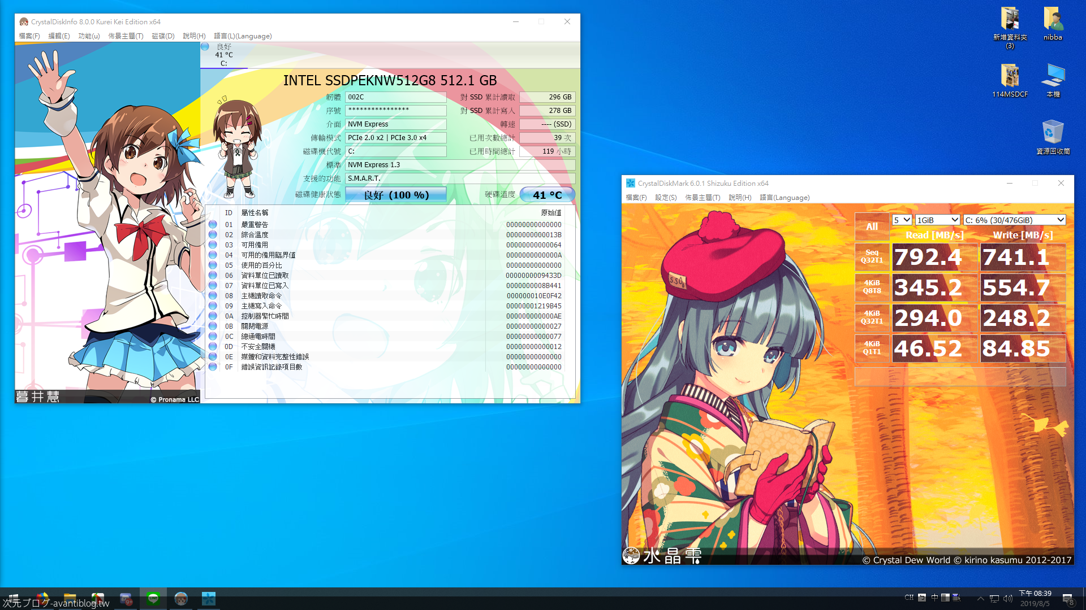Click the power-on hours 119 小時 value
This screenshot has height=610, width=1086.
[x=547, y=151]
